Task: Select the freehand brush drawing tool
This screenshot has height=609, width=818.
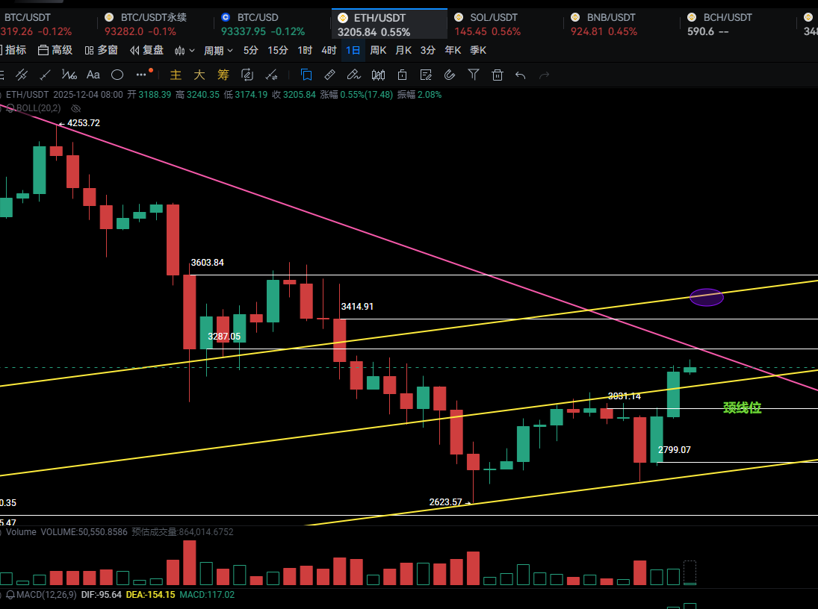Action: pos(354,75)
